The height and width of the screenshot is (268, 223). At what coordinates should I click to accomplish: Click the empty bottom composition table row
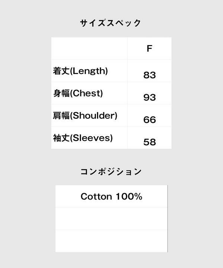click(111, 241)
